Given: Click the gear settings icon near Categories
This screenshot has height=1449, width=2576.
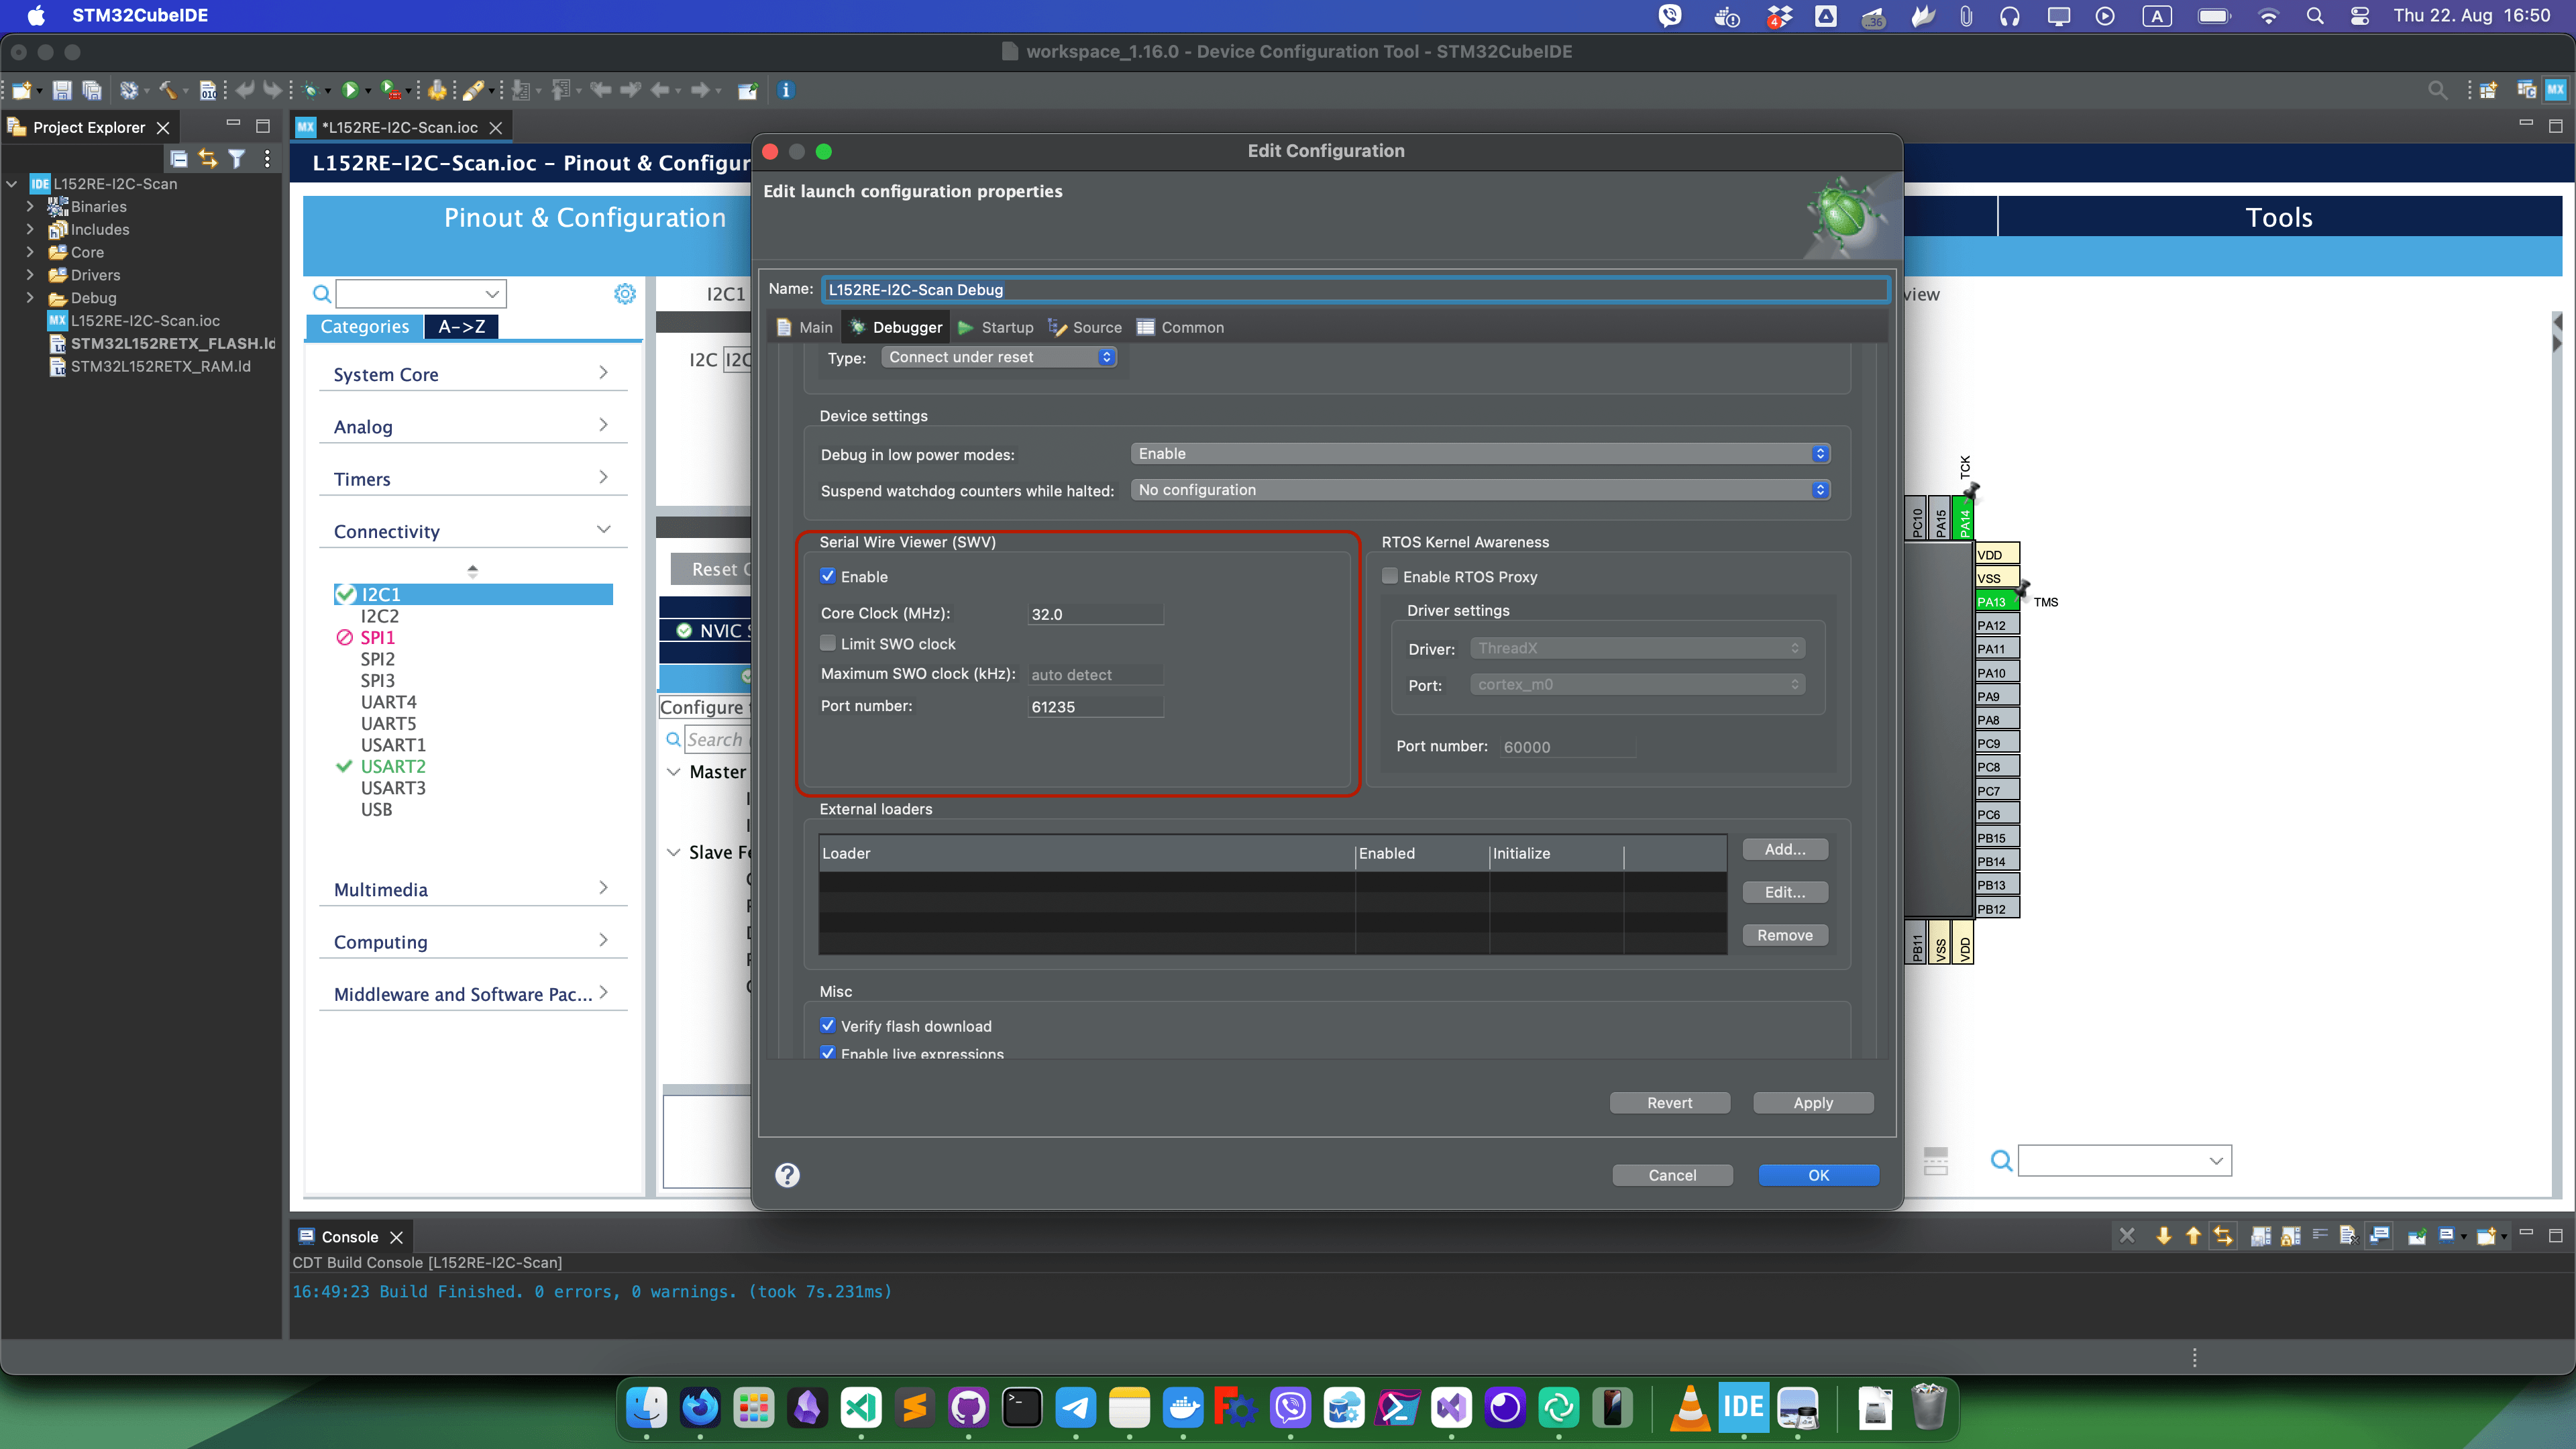Looking at the screenshot, I should (x=625, y=293).
